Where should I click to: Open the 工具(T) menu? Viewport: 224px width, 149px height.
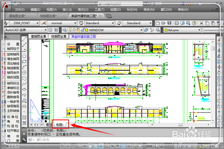click(x=100, y=10)
